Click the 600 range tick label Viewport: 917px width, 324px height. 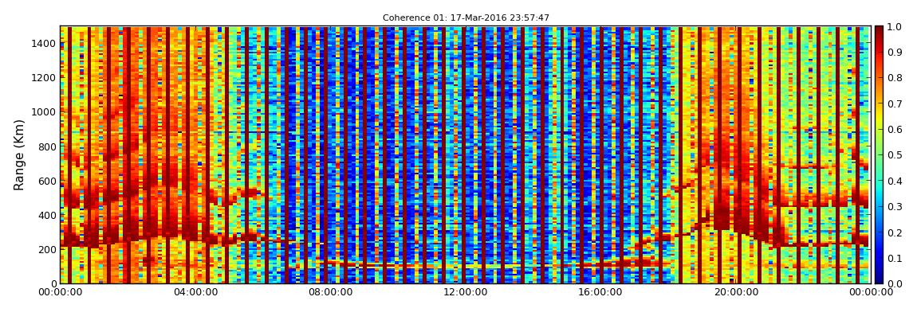(x=48, y=181)
